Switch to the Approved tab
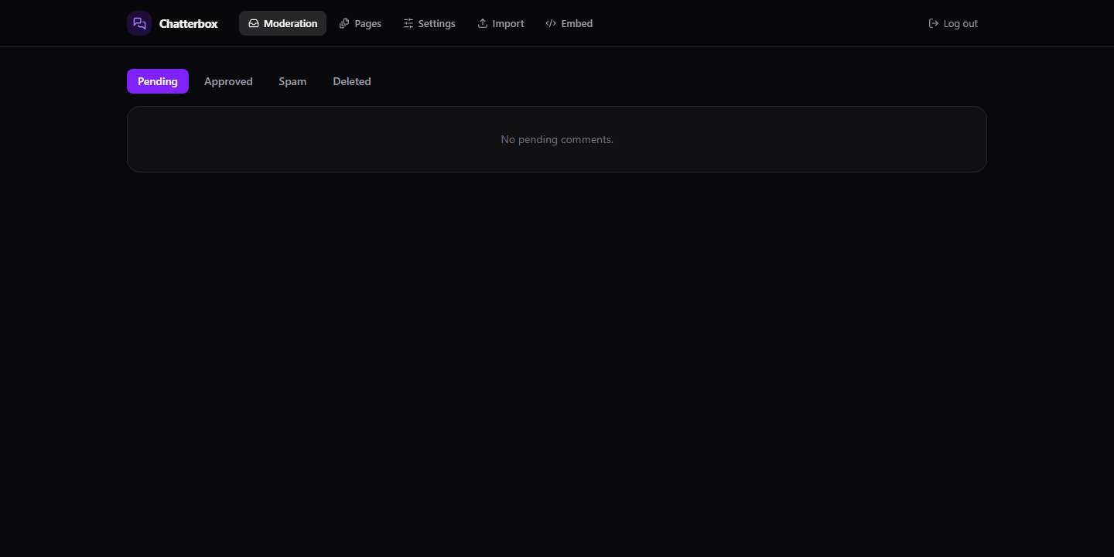The image size is (1114, 557). pyautogui.click(x=228, y=81)
